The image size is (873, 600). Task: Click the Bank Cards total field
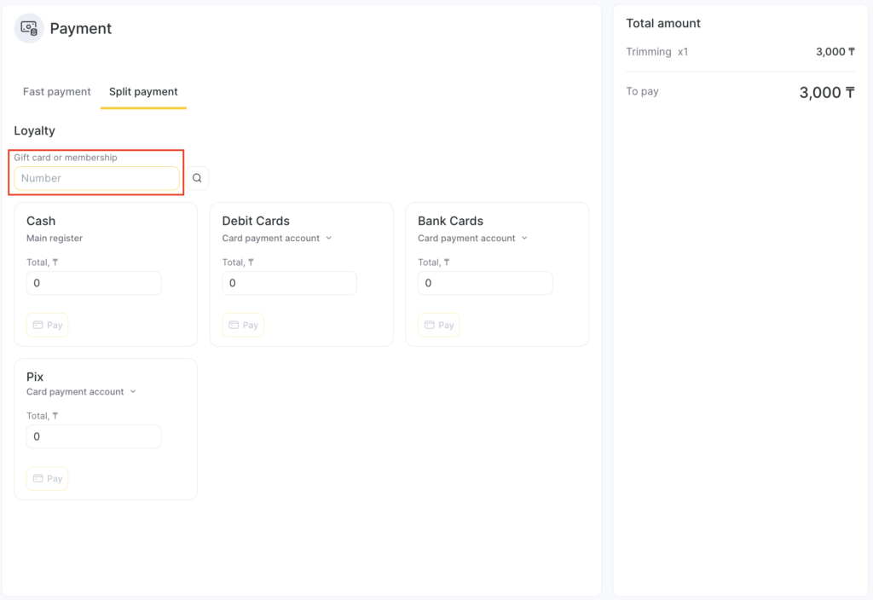click(484, 283)
